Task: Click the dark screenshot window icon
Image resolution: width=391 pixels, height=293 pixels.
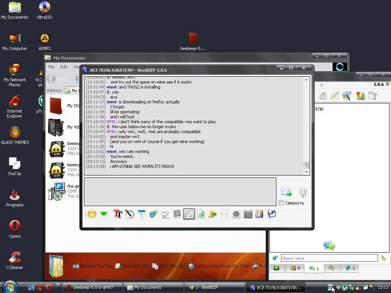Action: (248, 214)
